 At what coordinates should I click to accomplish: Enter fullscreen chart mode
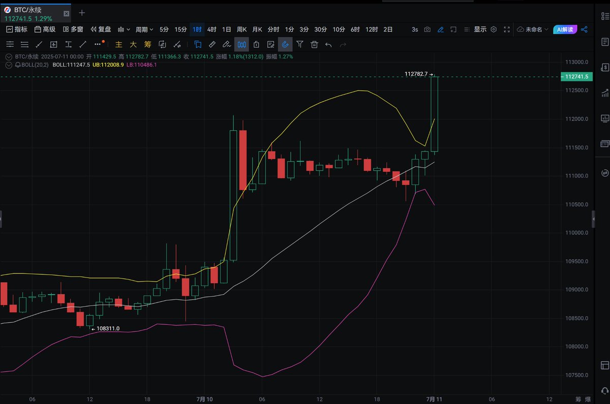506,29
